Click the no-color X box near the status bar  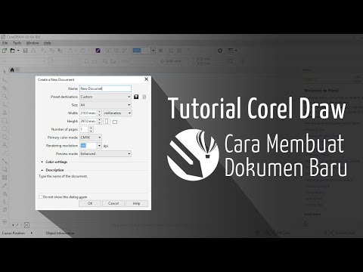[26, 225]
